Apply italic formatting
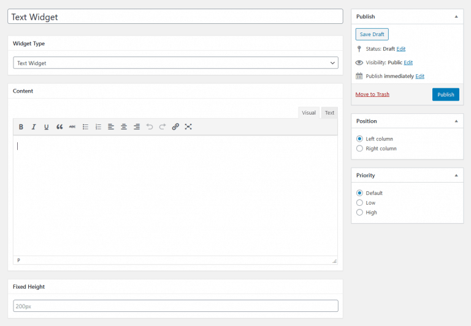The width and height of the screenshot is (471, 326). (x=34, y=127)
